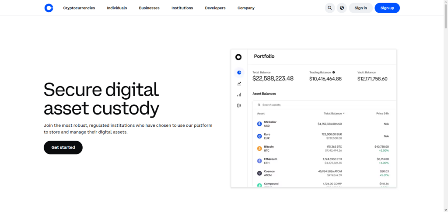Click the US Dollar asset icon
The image size is (448, 212).
[259, 124]
